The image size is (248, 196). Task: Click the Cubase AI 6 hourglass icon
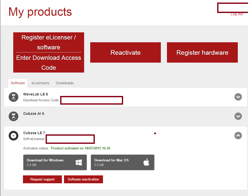pos(14,116)
